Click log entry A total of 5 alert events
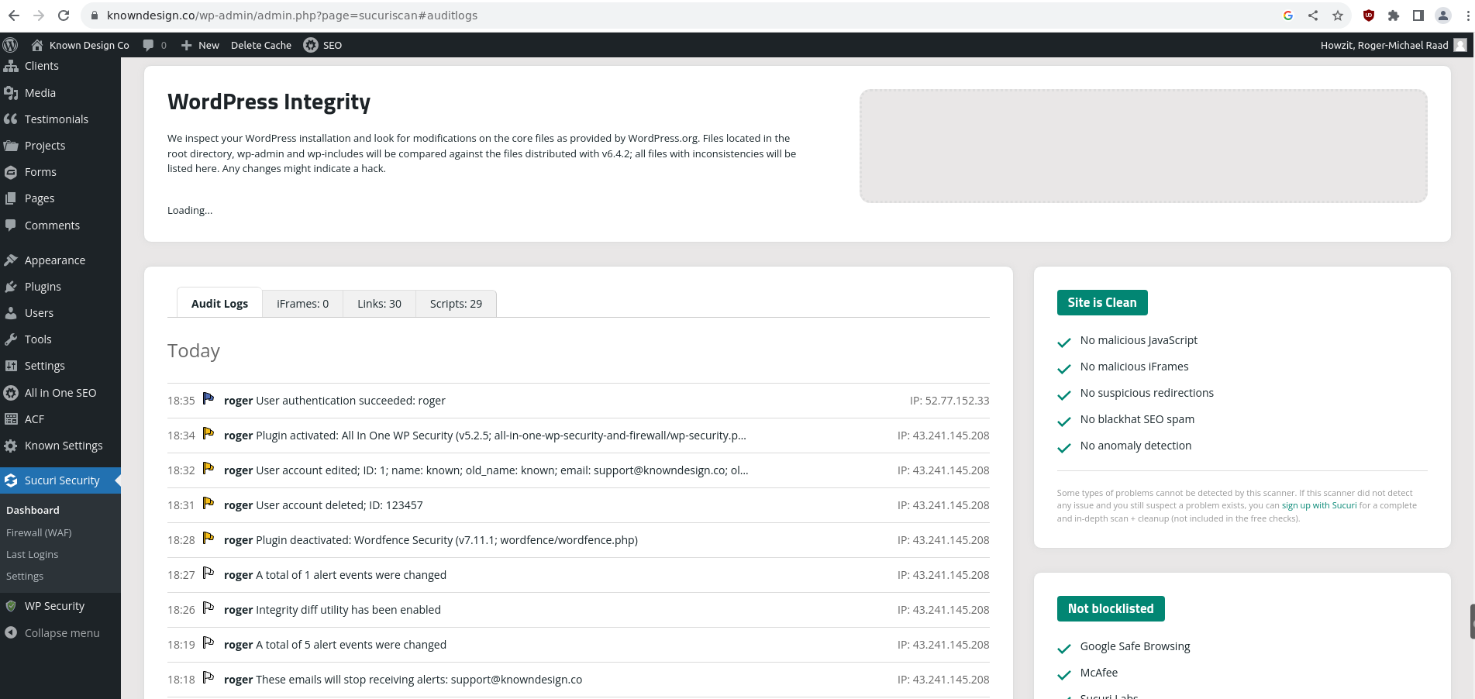The width and height of the screenshot is (1475, 699). click(x=578, y=645)
